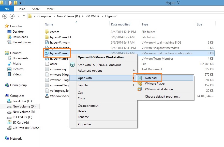Viewport: 224px width, 147px height.
Task: Choose Delete from context menu
Action: 82,111
